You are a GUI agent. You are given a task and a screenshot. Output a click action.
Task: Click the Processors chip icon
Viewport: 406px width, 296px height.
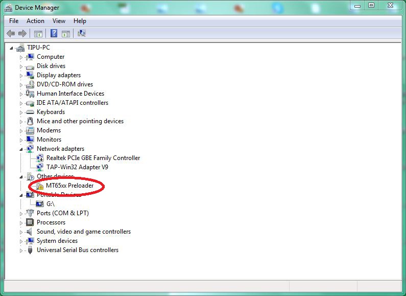(x=30, y=222)
